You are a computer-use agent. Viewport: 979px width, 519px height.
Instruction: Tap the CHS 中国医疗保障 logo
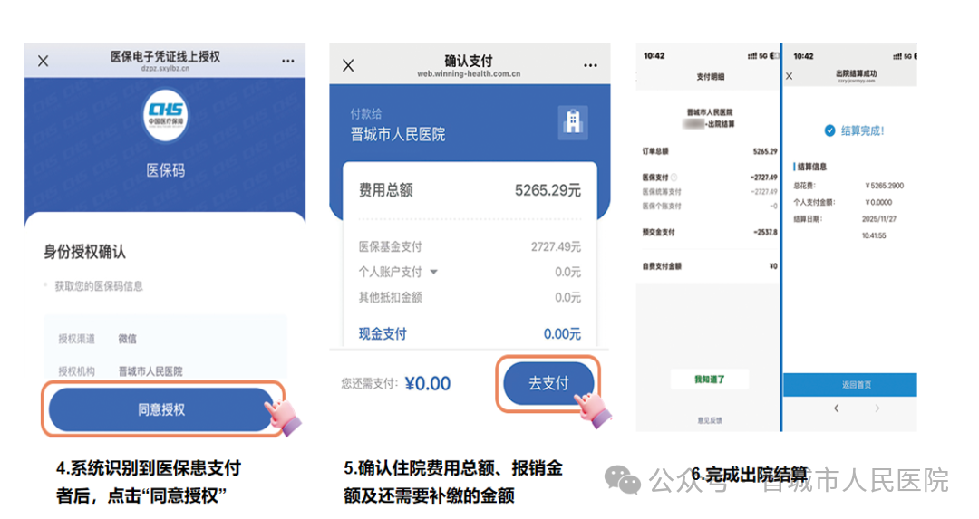pos(166,115)
